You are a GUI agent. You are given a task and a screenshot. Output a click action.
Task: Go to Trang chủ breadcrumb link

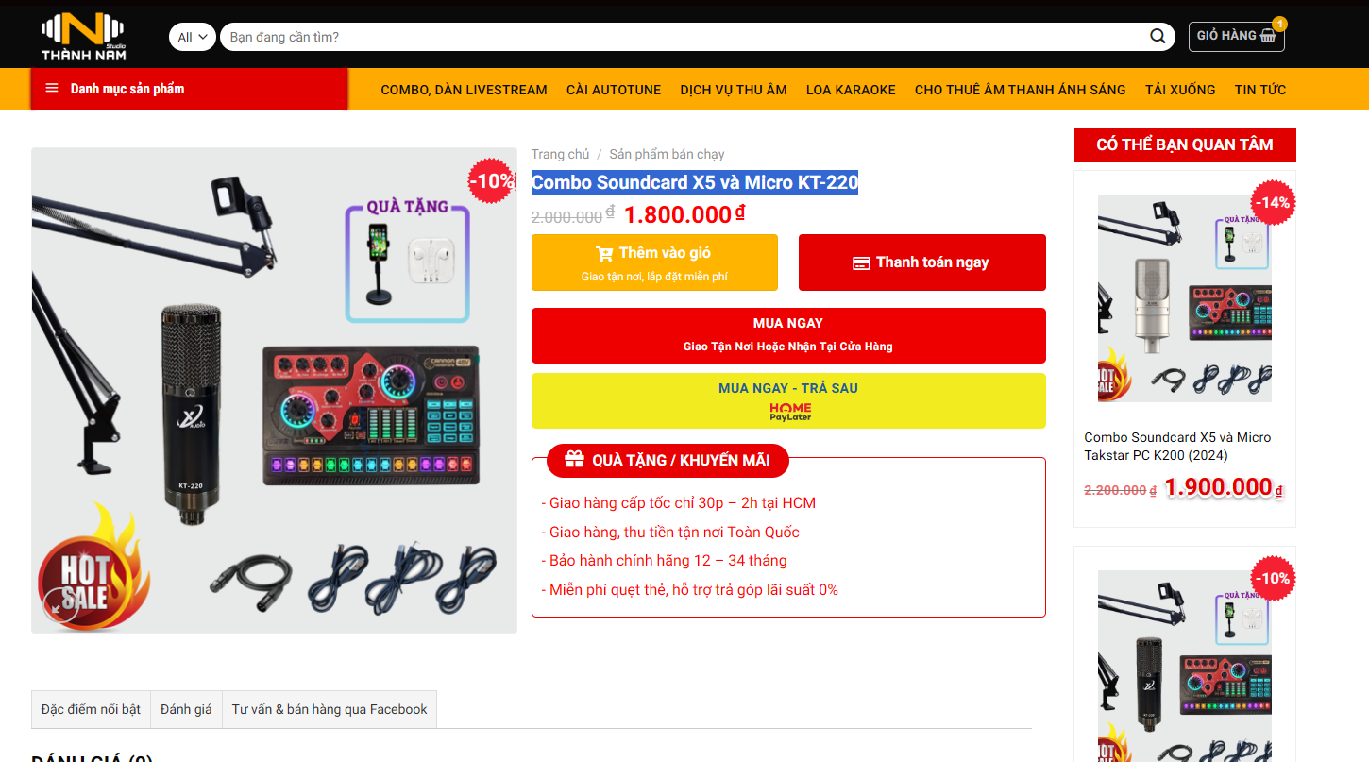(560, 154)
